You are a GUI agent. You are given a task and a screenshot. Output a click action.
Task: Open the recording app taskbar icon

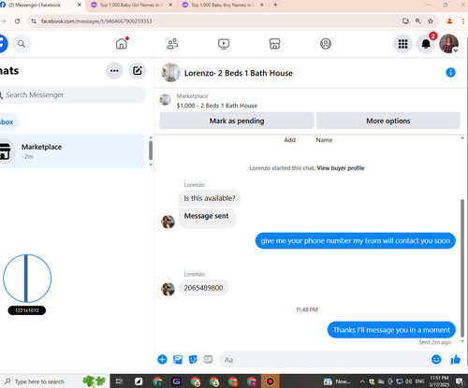pos(271,381)
